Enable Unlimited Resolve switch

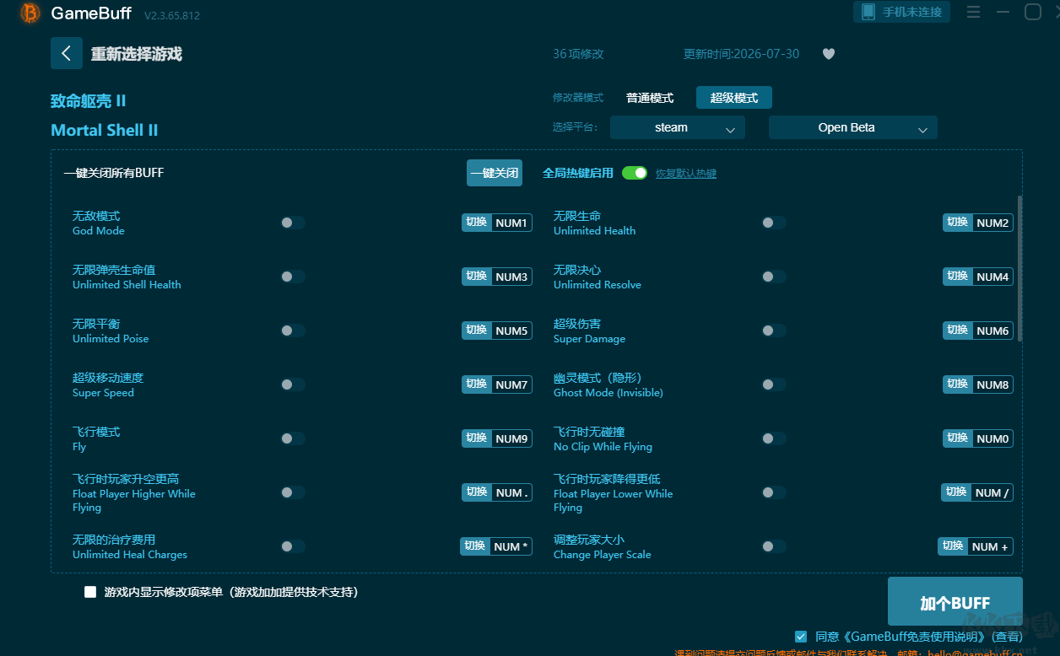774,277
